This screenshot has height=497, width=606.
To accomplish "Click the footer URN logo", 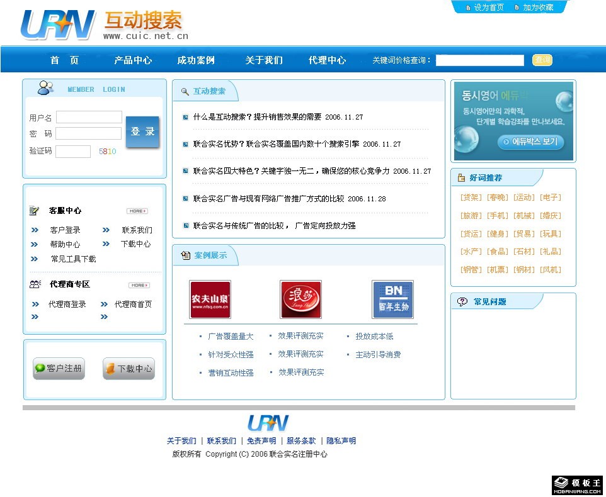I will (268, 423).
